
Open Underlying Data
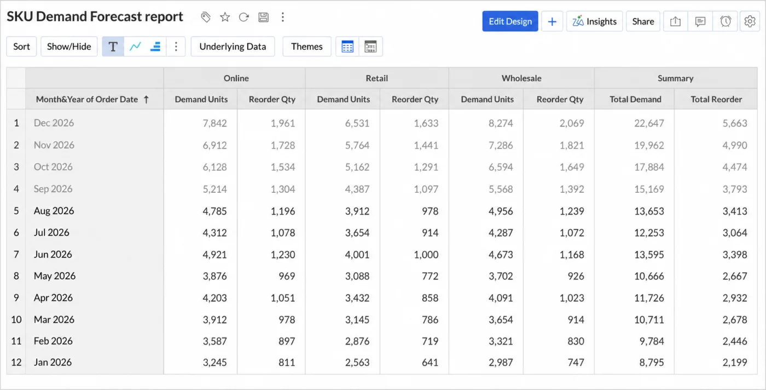(233, 47)
